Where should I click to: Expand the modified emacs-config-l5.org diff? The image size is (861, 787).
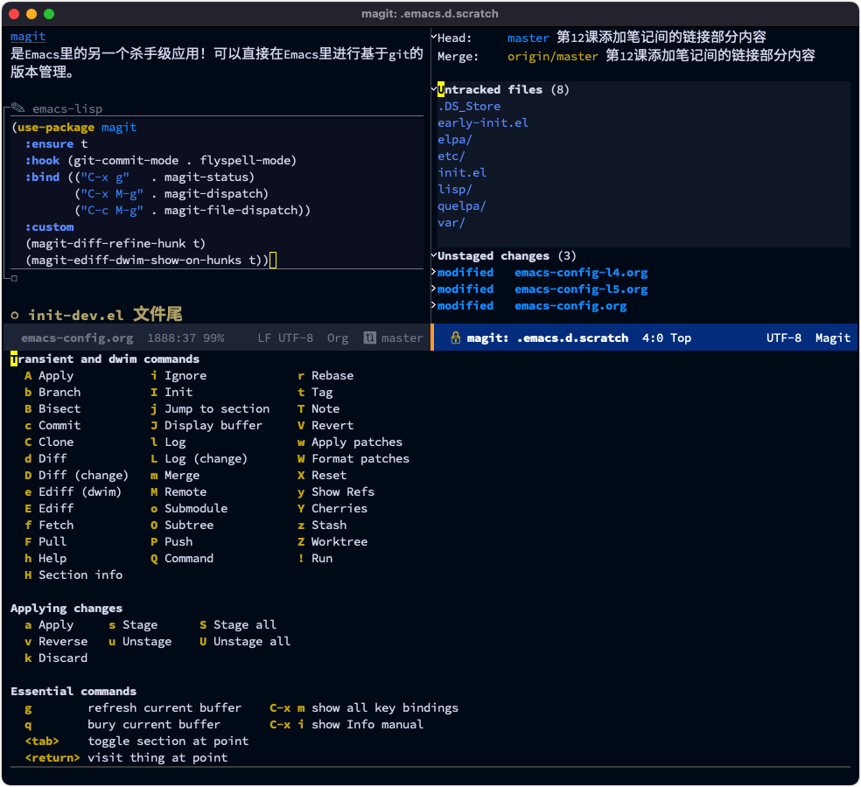[x=434, y=289]
